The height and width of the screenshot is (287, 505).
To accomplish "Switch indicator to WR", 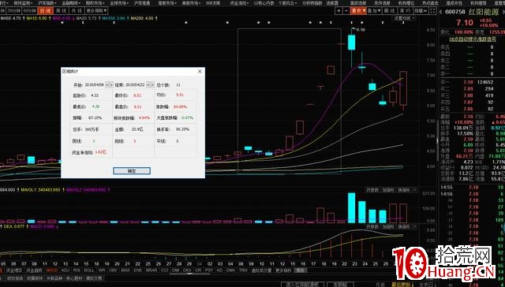I will [x=102, y=270].
